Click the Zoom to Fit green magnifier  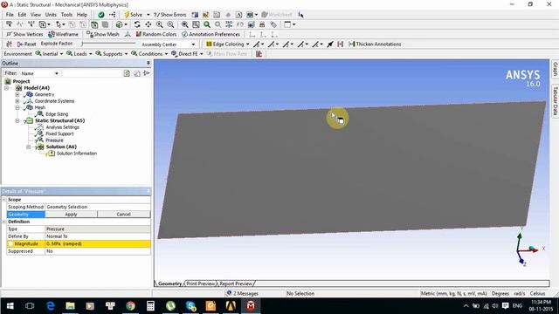pos(207,24)
